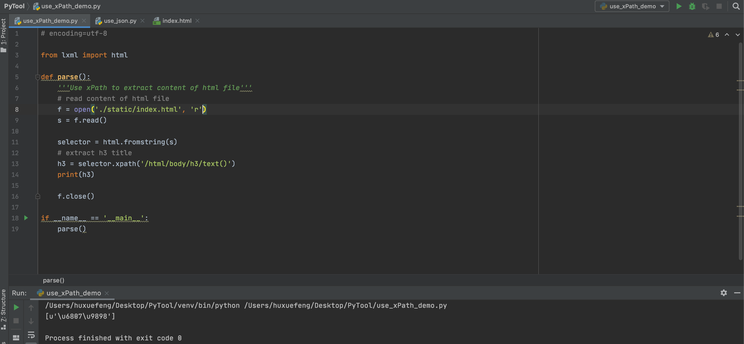Image resolution: width=744 pixels, height=344 pixels.
Task: Open Run panel settings gear
Action: point(724,293)
